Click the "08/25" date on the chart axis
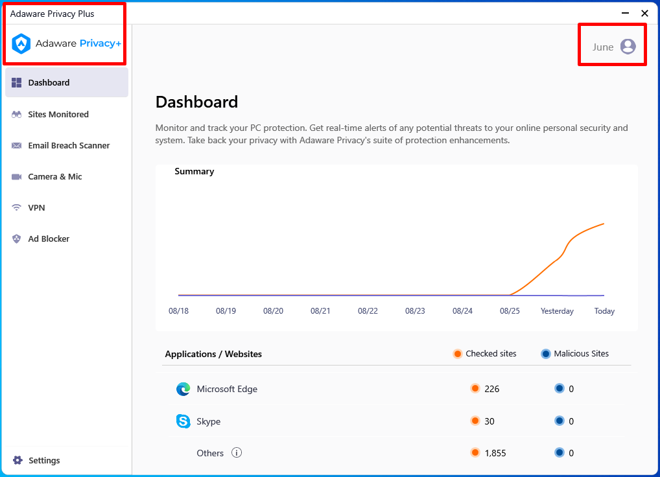 point(510,311)
